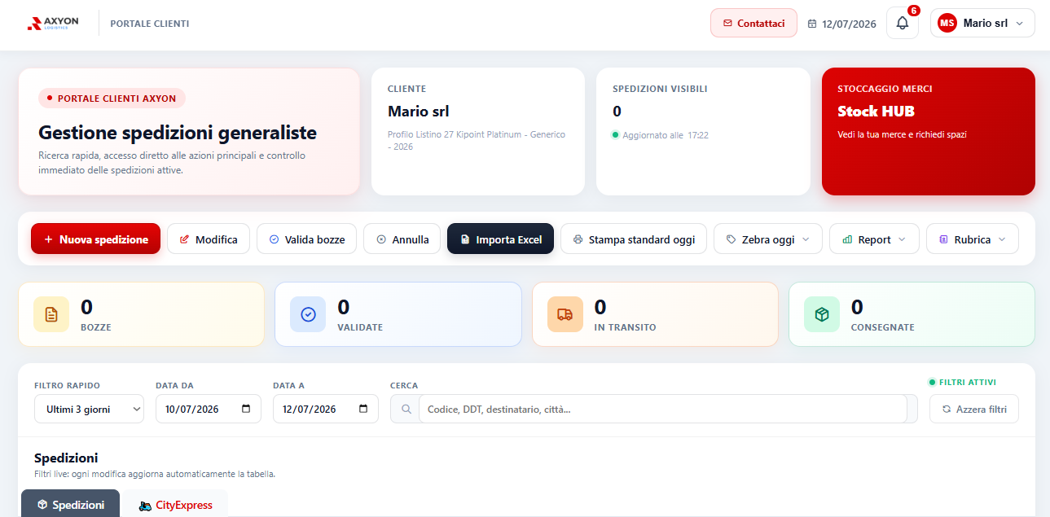
Task: Reset filters with Azzera filtri
Action: tap(973, 409)
